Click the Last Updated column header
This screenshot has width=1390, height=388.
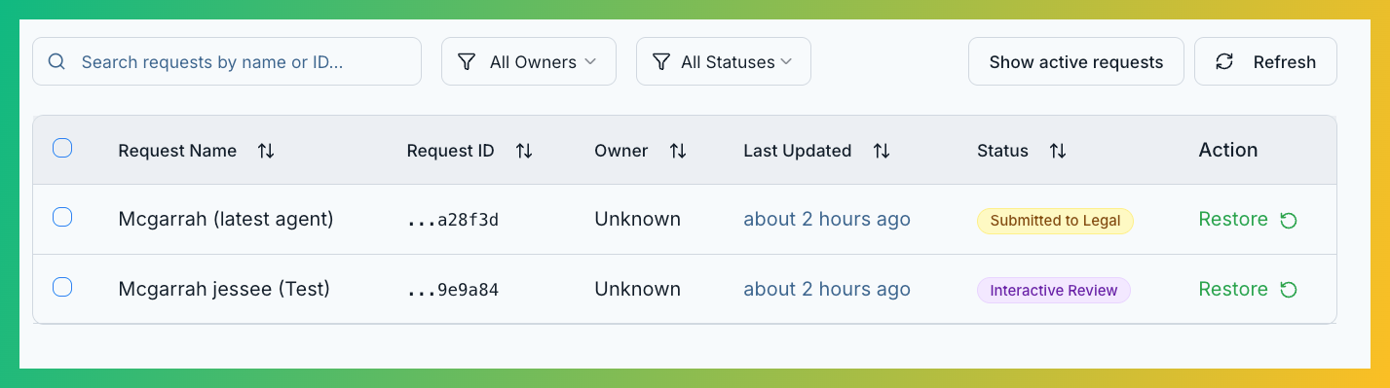798,151
